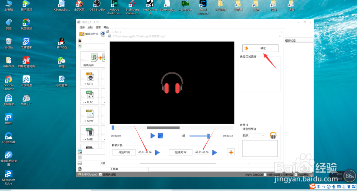
Task: Open KeyFinder desktop shortcut
Action: click(x=185, y=6)
